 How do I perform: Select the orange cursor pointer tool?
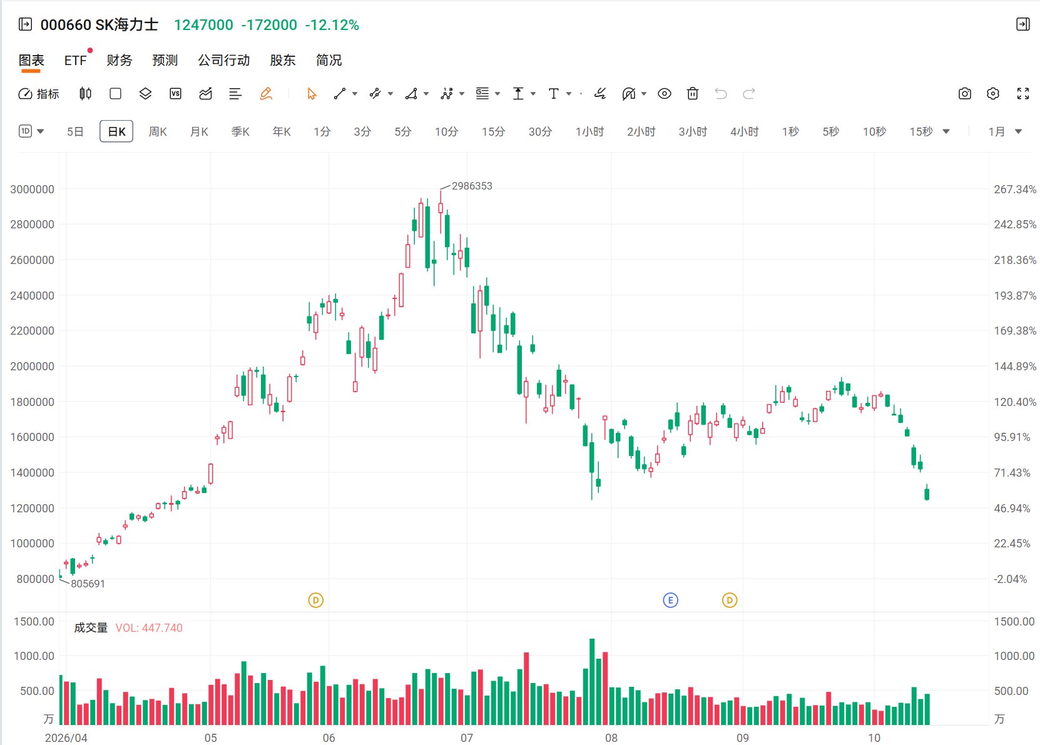[312, 94]
